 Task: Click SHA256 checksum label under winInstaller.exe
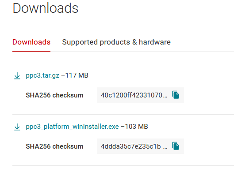54,146
